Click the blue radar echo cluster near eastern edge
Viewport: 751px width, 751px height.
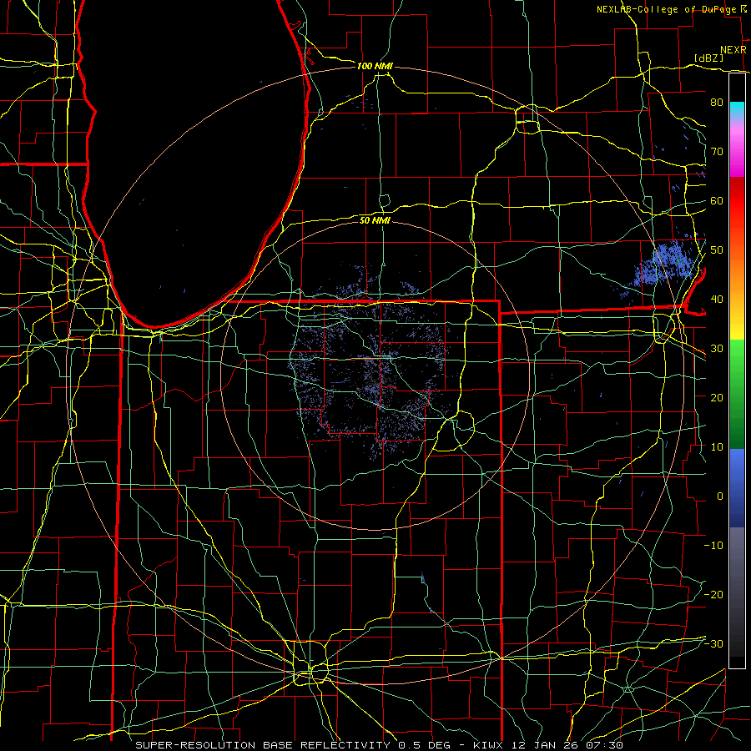coord(664,266)
